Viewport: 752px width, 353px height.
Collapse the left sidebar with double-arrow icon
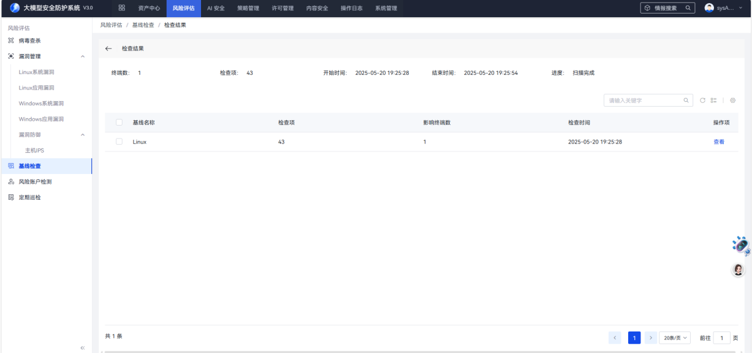[x=83, y=347]
